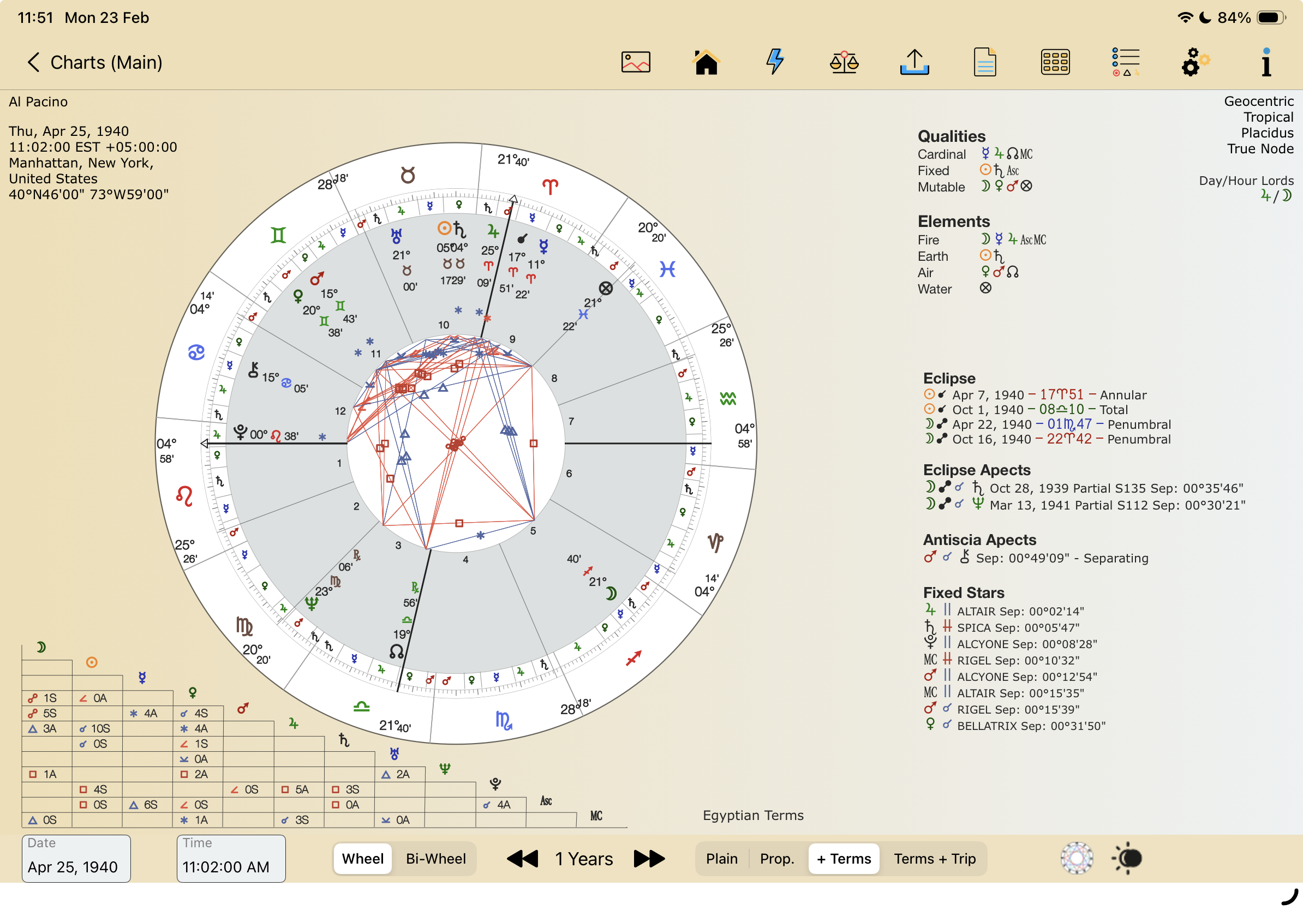Tap the lightning bolt icon

(775, 61)
